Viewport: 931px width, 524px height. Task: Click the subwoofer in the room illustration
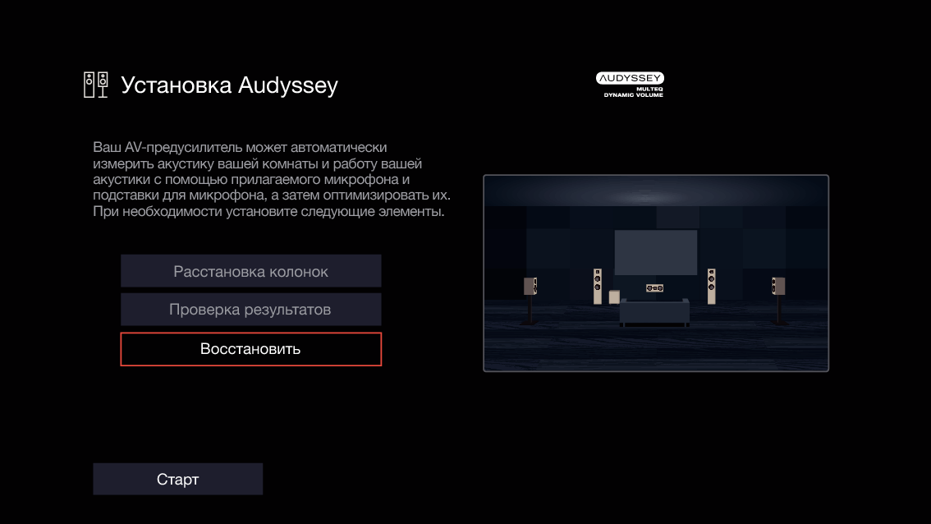614,296
